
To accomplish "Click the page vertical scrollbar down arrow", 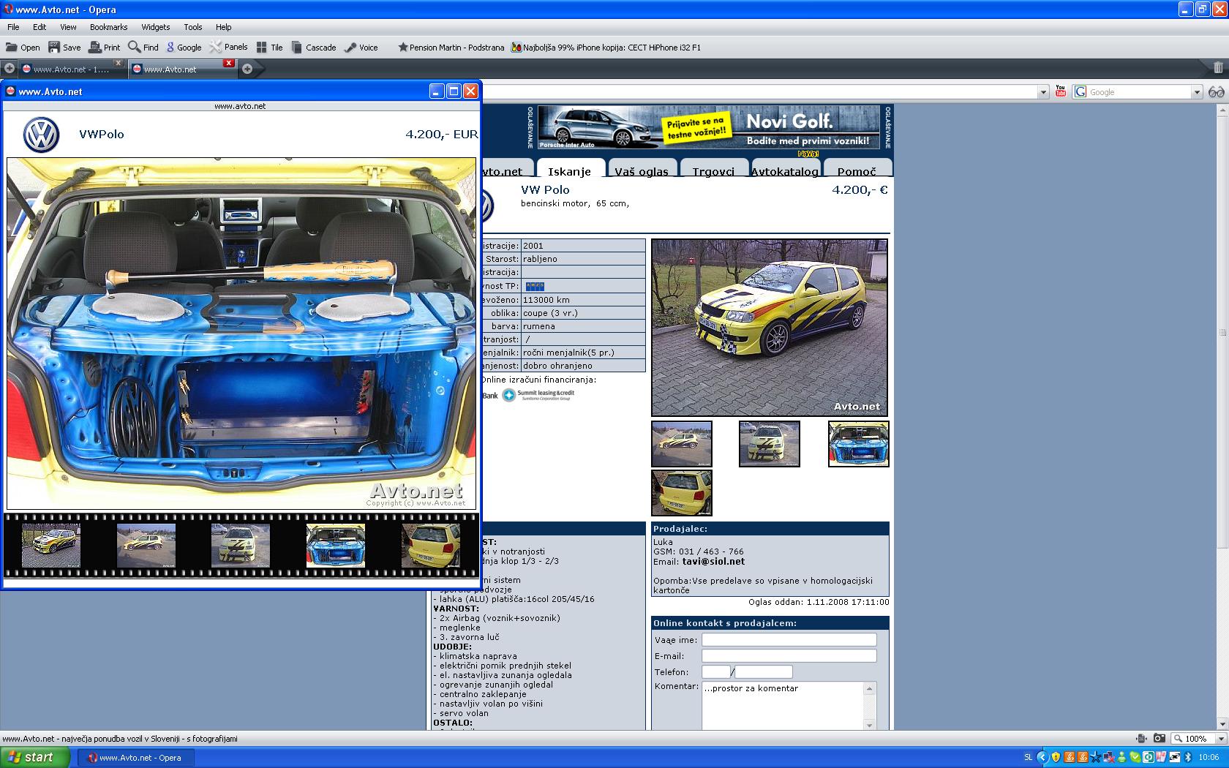I will pos(1222,723).
